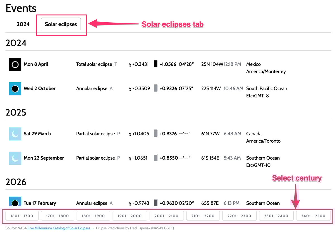Switch to the Solar eclipses tab
This screenshot has width=335, height=233.
point(61,24)
